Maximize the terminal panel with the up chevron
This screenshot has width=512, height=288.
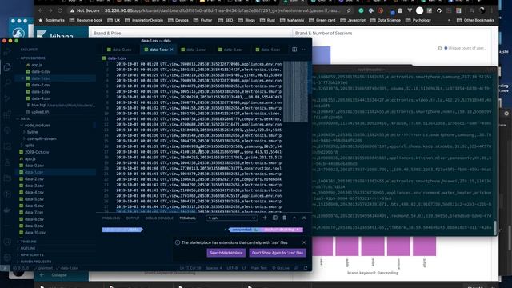click(x=294, y=218)
